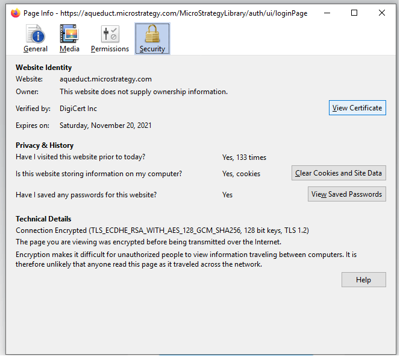Close the Page Info dialog
Viewport: 400px width, 362px height.
[x=382, y=13]
